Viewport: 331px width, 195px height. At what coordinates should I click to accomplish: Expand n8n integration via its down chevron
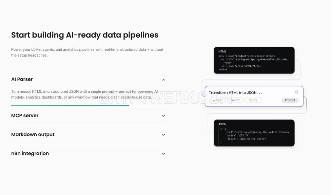[163, 154]
